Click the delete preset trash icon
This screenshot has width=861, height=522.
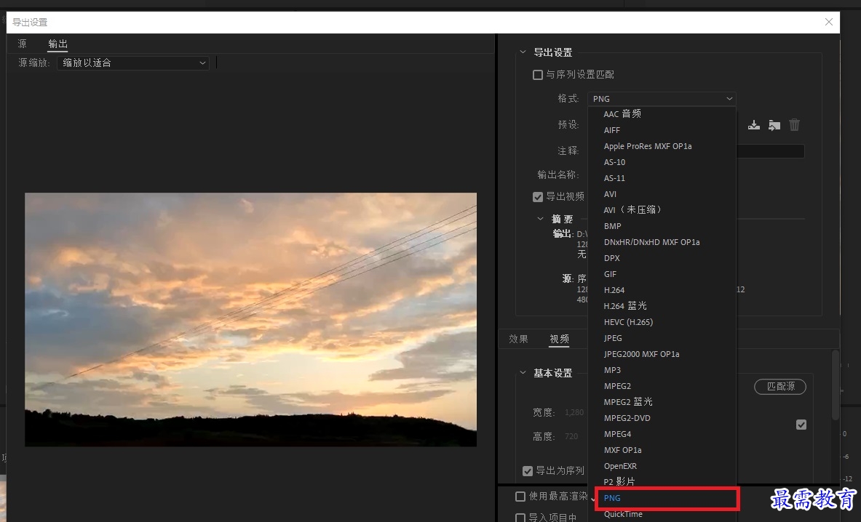click(795, 125)
